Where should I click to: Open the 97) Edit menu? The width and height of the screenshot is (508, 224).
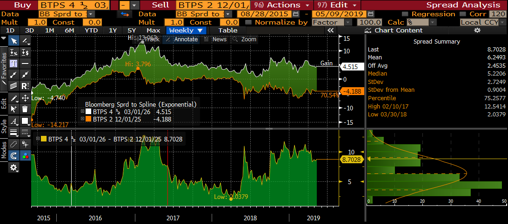(x=337, y=5)
